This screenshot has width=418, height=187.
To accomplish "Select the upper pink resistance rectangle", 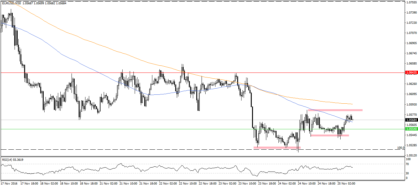I will 335,110.
